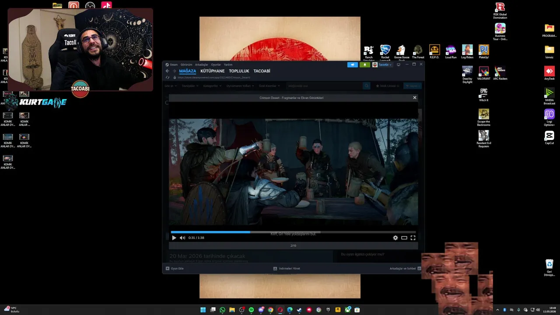The image size is (560, 315).
Task: Open Spotify from the taskbar
Action: (x=251, y=310)
